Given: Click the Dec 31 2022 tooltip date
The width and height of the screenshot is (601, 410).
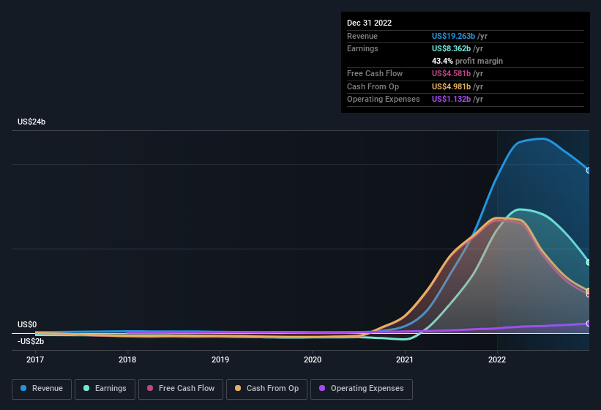Looking at the screenshot, I should pyautogui.click(x=369, y=23).
